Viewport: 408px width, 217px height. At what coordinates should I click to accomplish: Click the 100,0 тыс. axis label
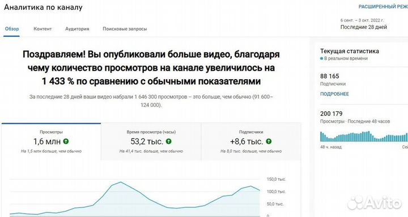(x=276, y=192)
